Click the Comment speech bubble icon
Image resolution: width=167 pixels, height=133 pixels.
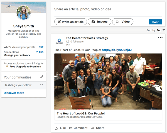[x=71, y=128]
